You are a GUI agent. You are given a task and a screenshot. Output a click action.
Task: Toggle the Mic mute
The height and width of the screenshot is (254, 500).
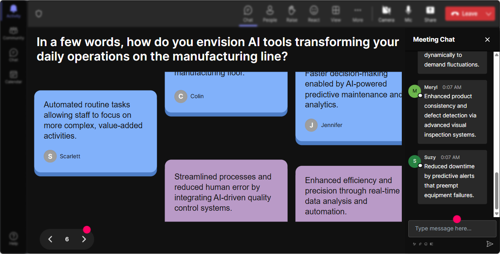click(408, 14)
